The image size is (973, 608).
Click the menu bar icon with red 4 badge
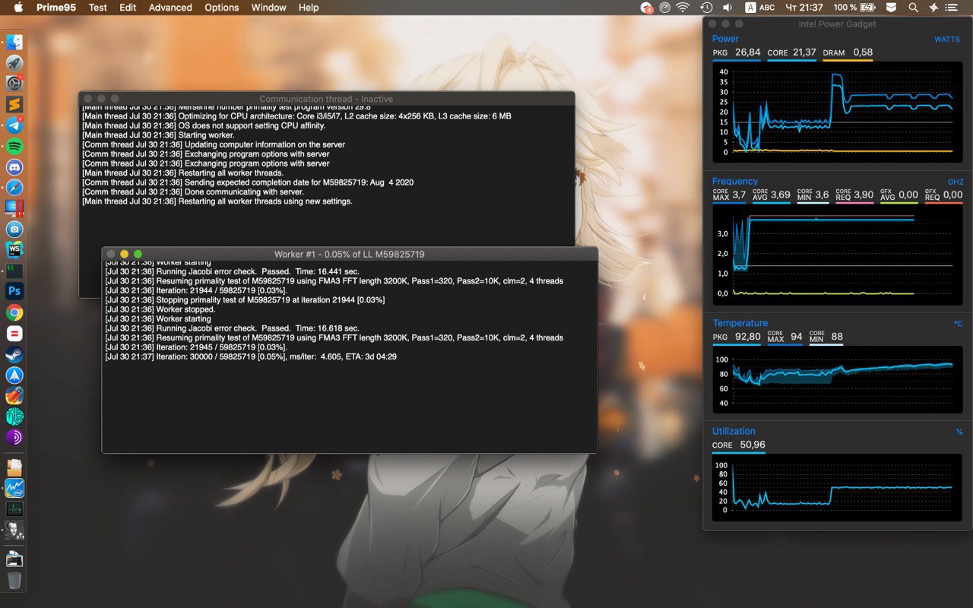pyautogui.click(x=646, y=8)
